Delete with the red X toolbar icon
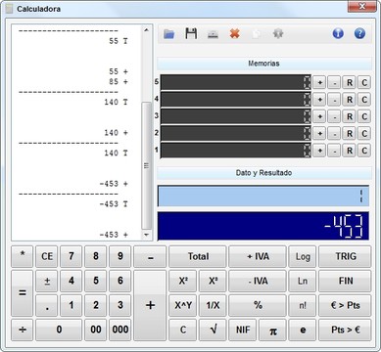The image size is (381, 352). coord(235,33)
